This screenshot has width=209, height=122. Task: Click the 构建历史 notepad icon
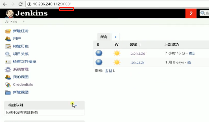tap(8, 46)
